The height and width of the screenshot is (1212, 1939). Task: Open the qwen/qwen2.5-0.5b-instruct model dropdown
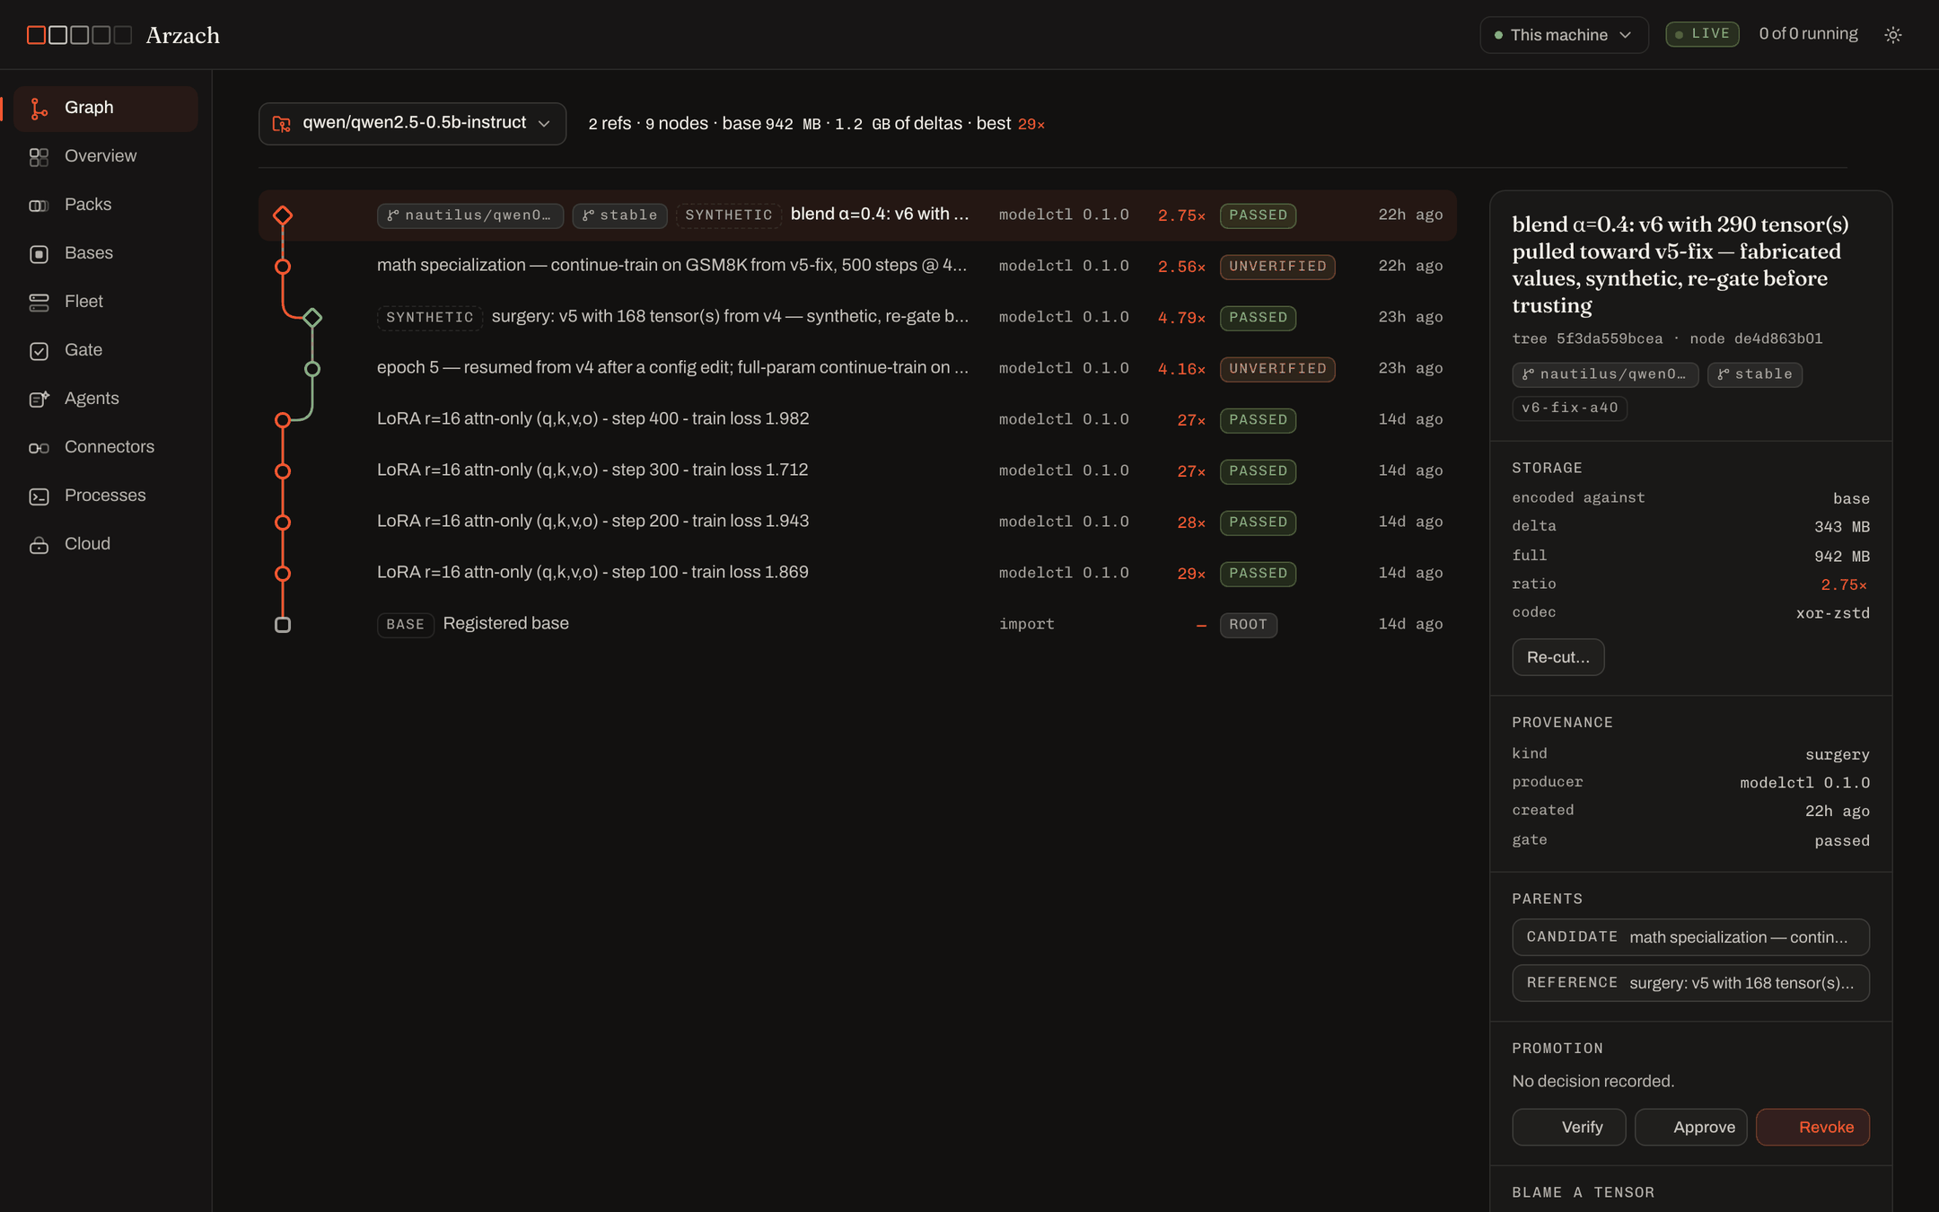pos(412,124)
